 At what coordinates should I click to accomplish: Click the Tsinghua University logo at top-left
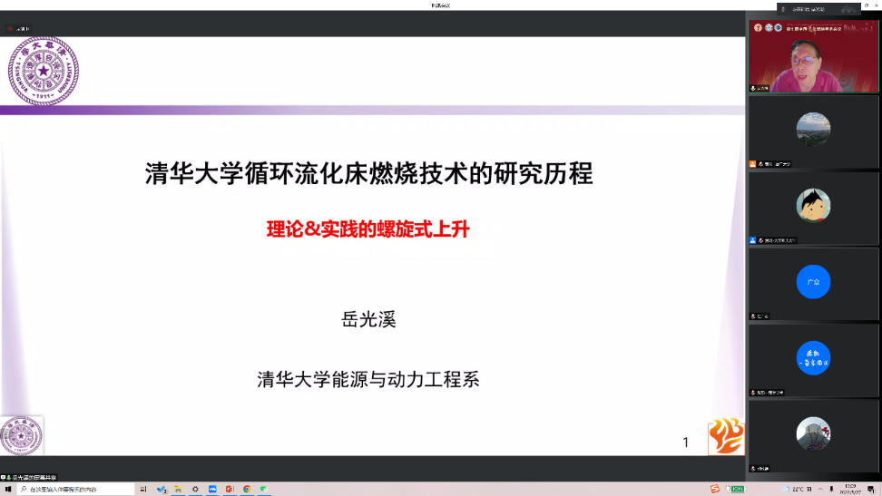click(x=43, y=71)
